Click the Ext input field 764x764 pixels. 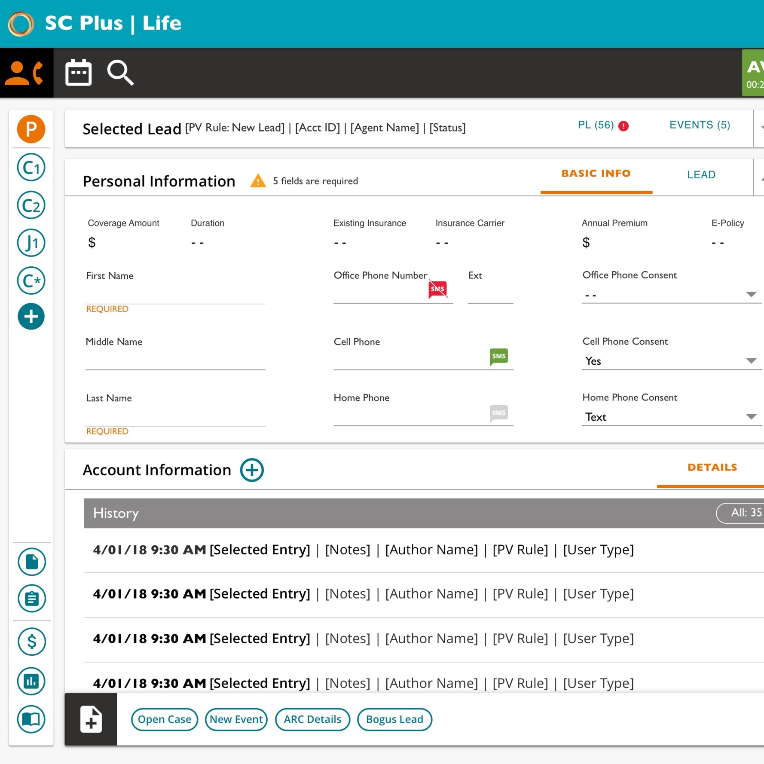490,294
